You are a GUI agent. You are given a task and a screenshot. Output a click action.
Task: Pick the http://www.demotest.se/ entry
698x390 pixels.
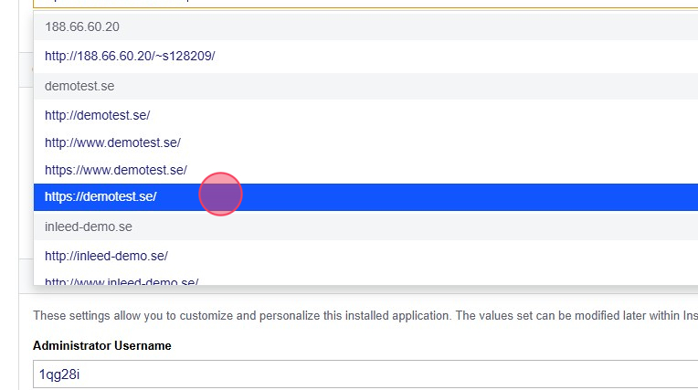click(x=112, y=142)
